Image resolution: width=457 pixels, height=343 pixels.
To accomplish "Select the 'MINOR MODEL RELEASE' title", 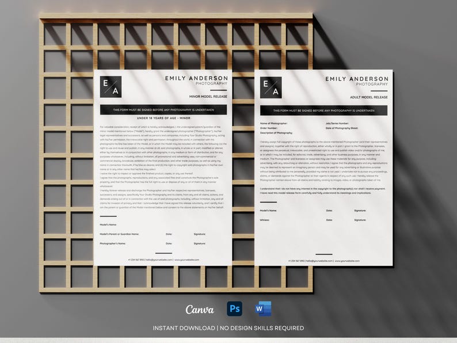I will [x=208, y=97].
